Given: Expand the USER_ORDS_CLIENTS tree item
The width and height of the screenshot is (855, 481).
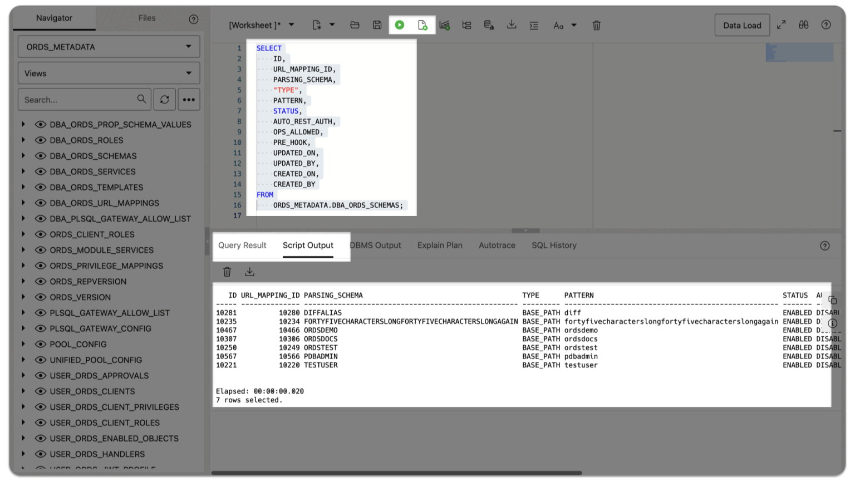Looking at the screenshot, I should pyautogui.click(x=23, y=391).
